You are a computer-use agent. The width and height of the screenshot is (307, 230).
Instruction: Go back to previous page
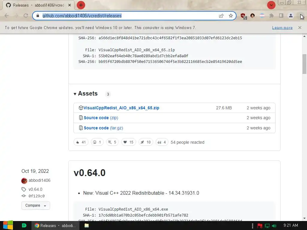[x=7, y=16]
